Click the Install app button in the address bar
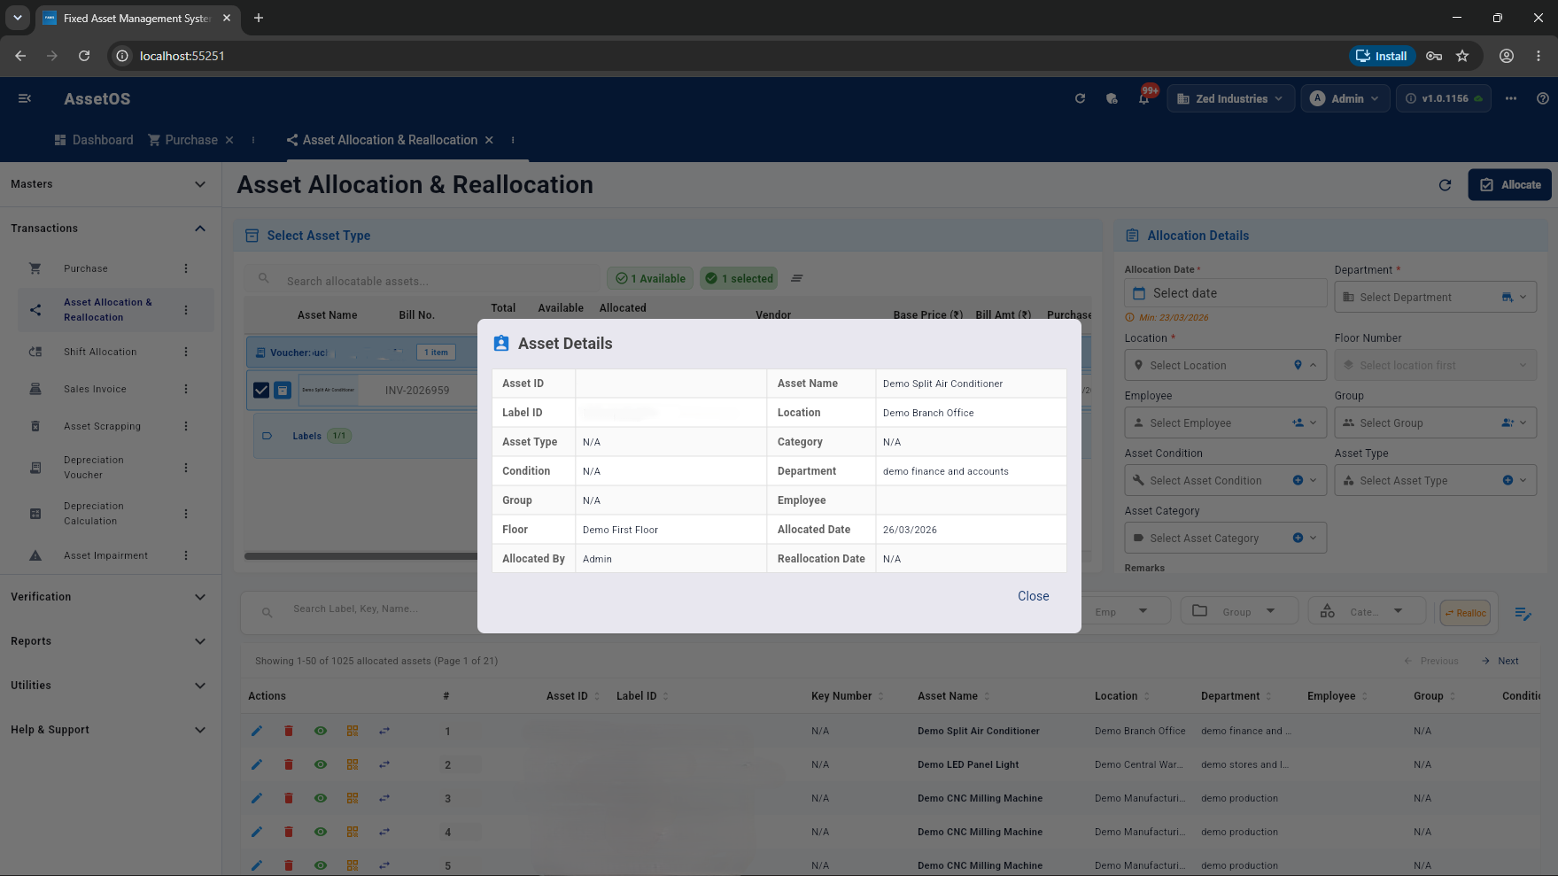This screenshot has width=1558, height=876. [1382, 56]
